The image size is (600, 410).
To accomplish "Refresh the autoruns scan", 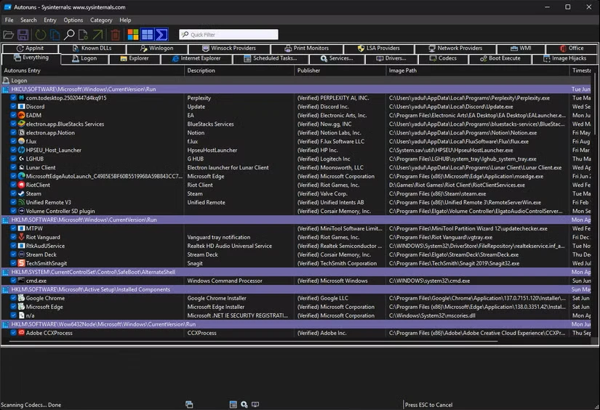I will tap(39, 35).
